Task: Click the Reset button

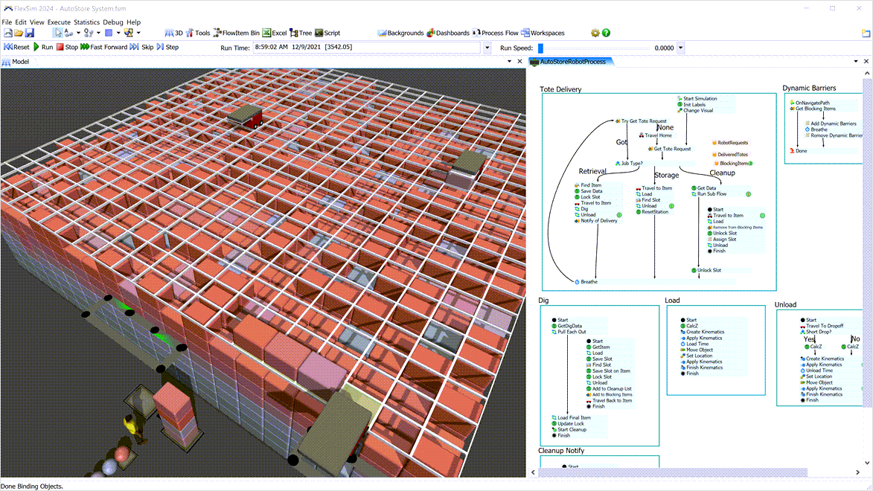Action: (16, 47)
